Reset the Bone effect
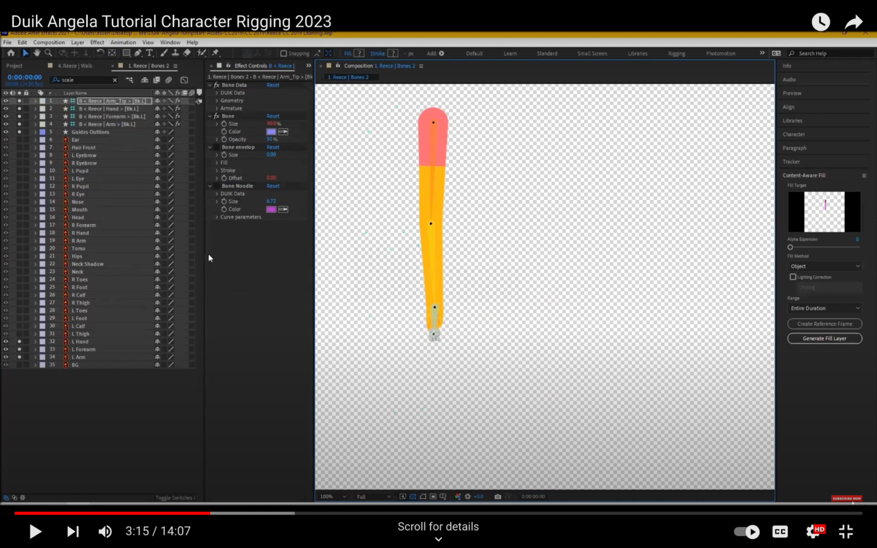877x548 pixels. [x=273, y=116]
